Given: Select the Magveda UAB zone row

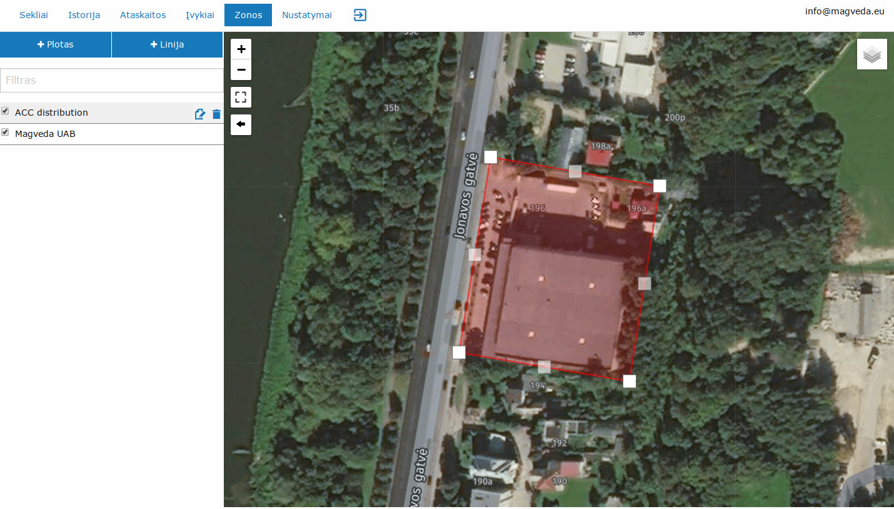Looking at the screenshot, I should pyautogui.click(x=111, y=134).
